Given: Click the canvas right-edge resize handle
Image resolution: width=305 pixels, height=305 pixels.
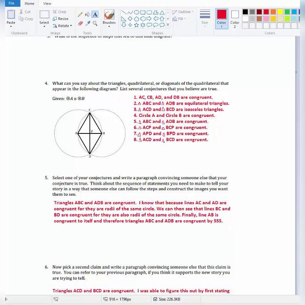Looking at the screenshot, I should click(x=296, y=72).
